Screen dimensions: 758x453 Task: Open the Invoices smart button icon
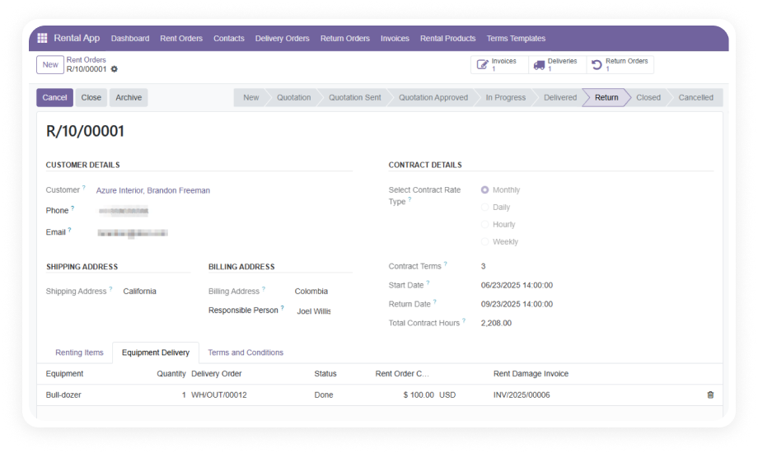[483, 64]
